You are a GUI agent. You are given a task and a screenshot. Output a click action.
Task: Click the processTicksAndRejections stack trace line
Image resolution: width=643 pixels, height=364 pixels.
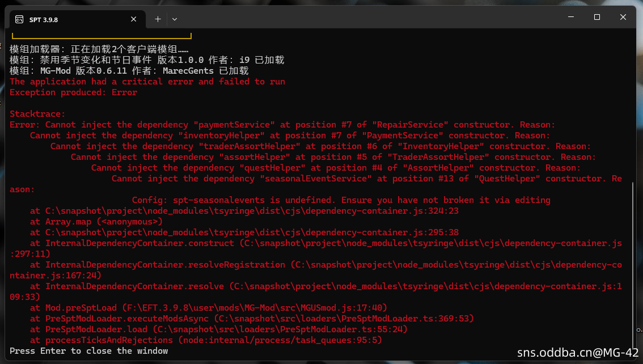click(x=206, y=340)
